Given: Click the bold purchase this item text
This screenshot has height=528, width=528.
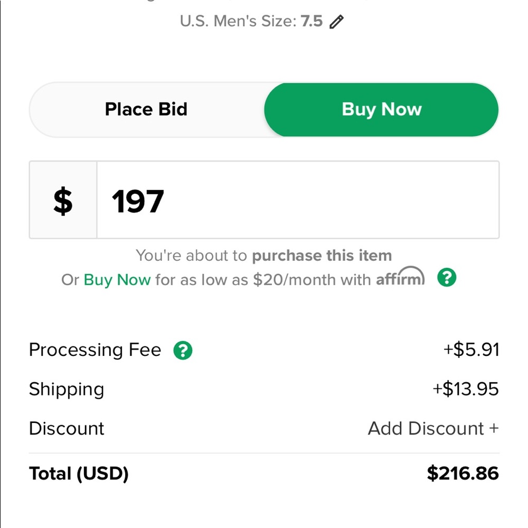Looking at the screenshot, I should tap(322, 256).
